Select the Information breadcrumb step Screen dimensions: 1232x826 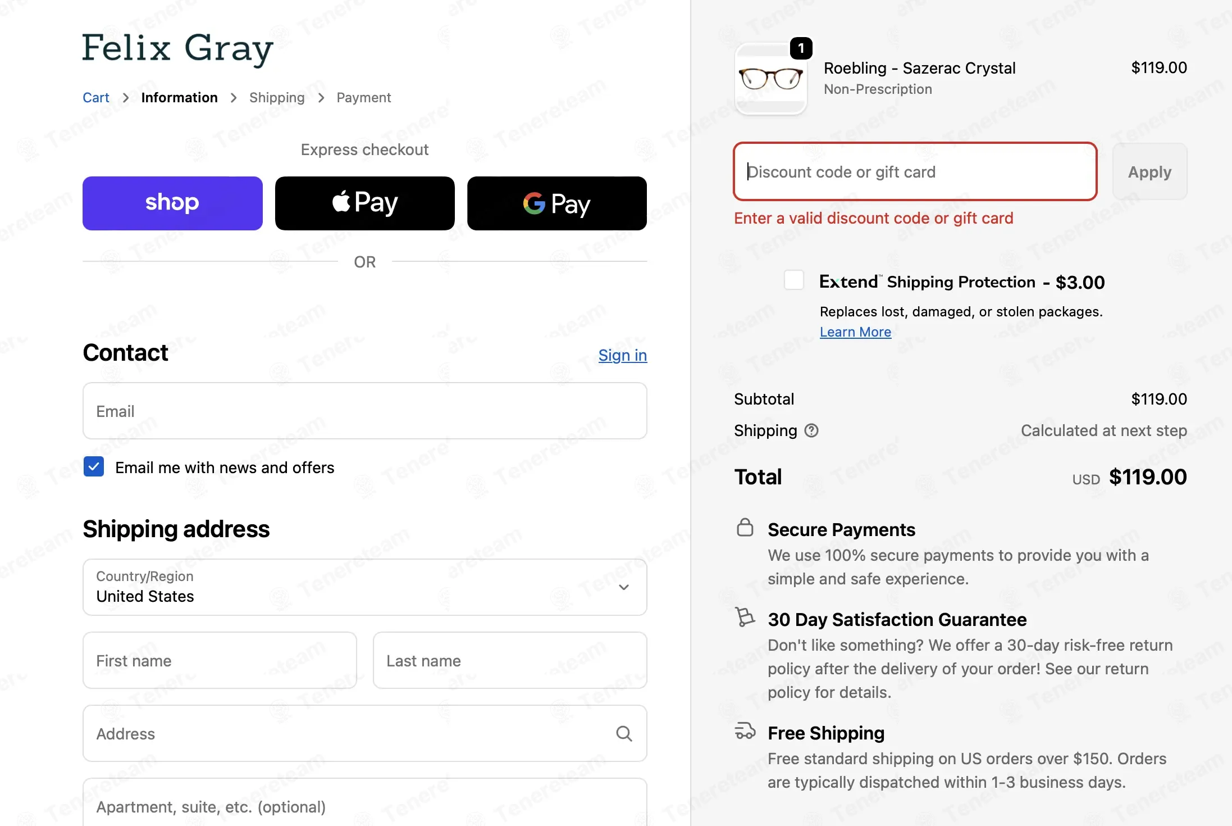tap(180, 98)
